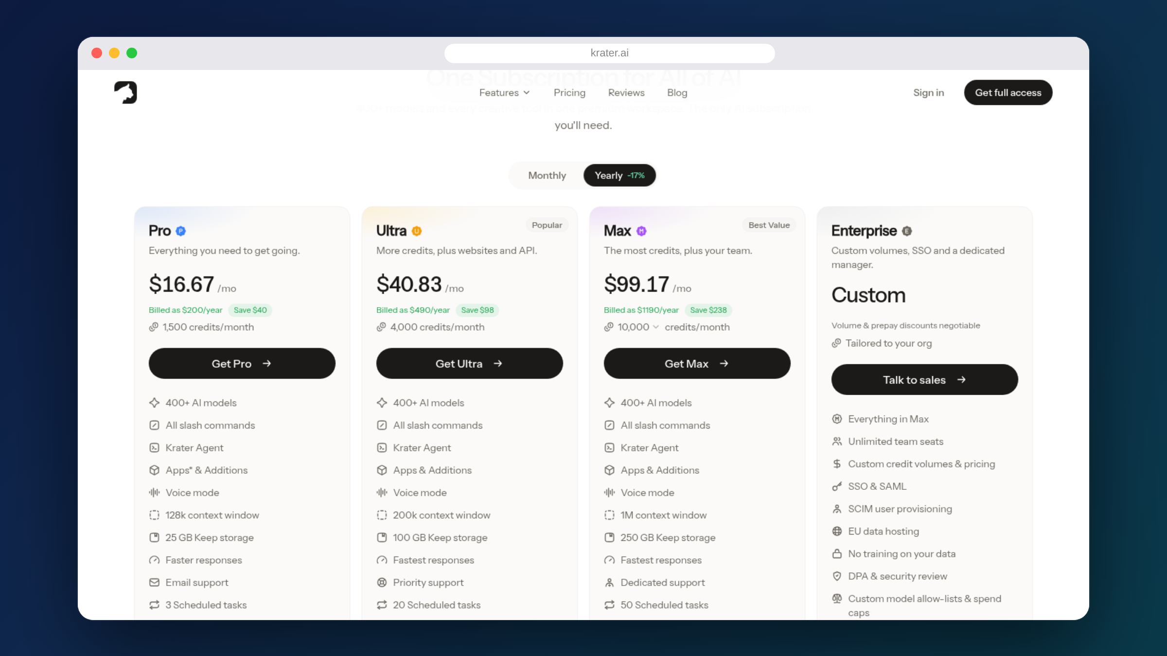Click 1M context window text
This screenshot has height=656, width=1167.
[663, 515]
